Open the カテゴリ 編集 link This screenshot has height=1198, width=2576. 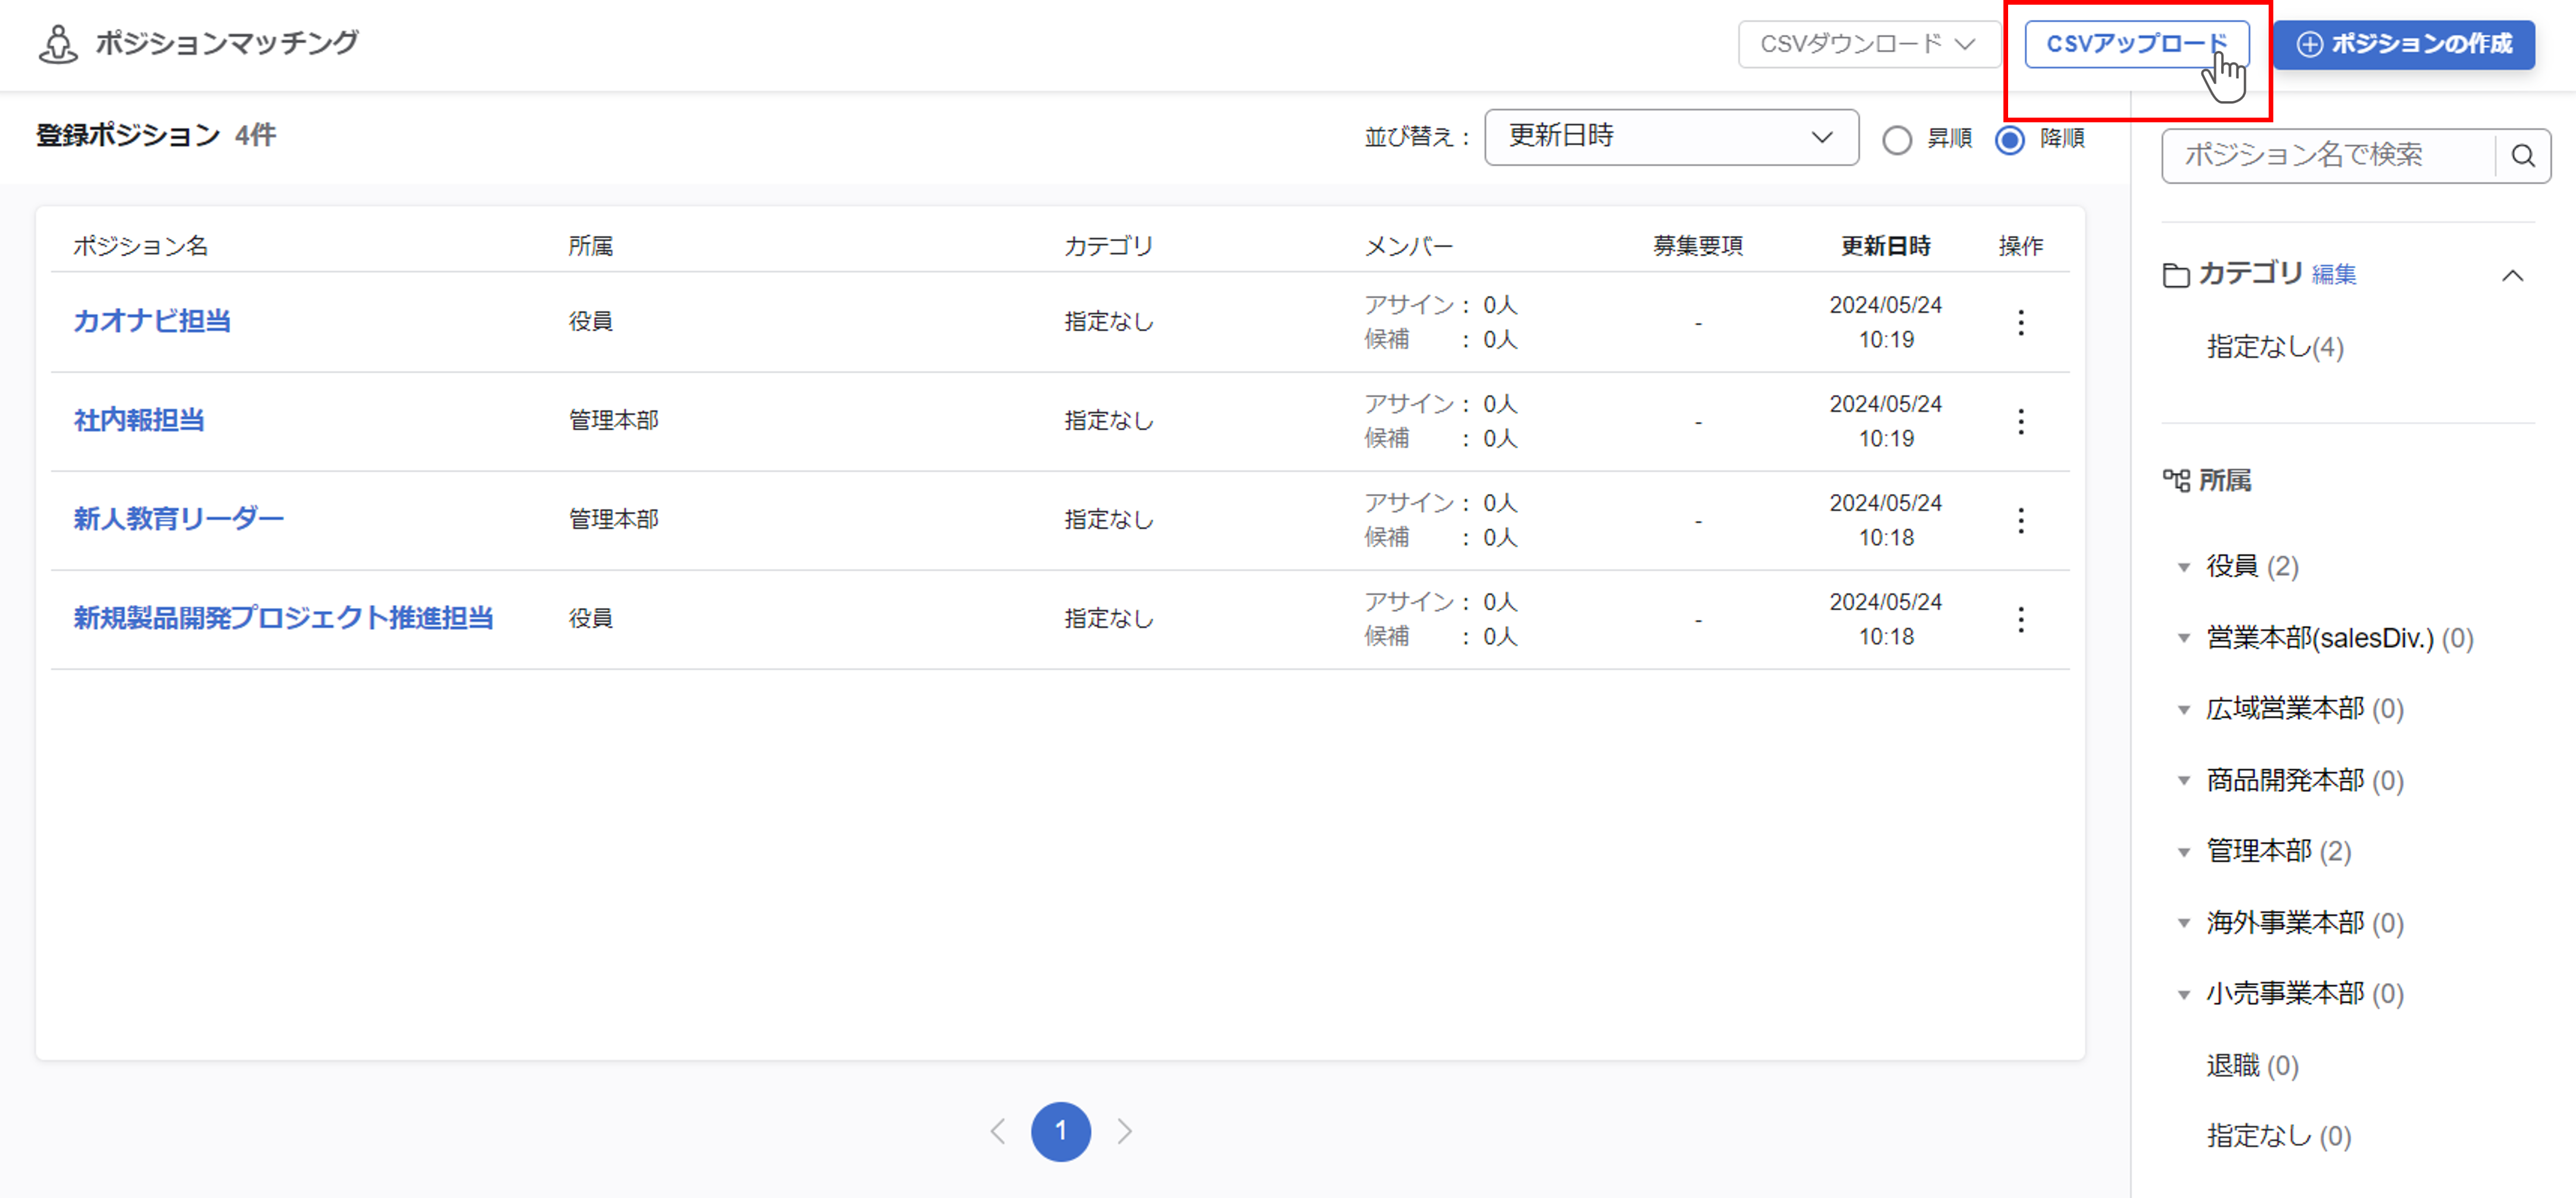(2334, 275)
